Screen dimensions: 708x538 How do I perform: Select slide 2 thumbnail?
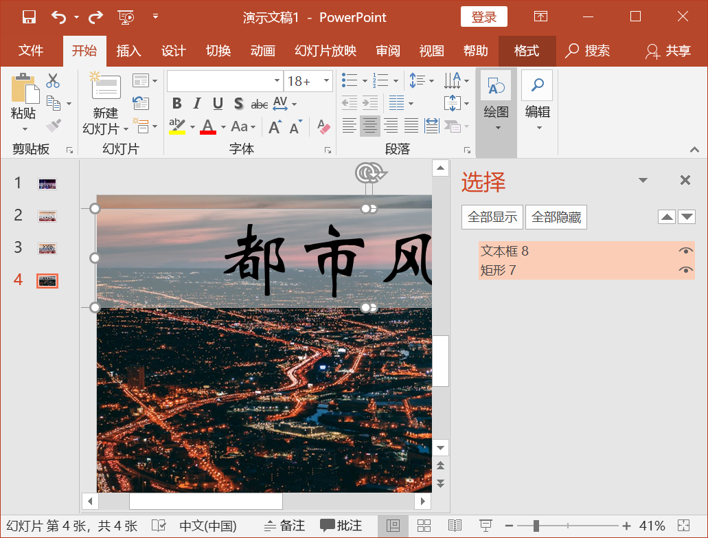coord(47,215)
